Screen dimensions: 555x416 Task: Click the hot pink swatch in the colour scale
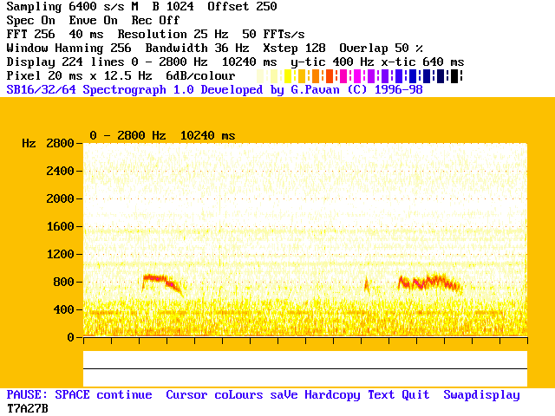pyautogui.click(x=343, y=76)
